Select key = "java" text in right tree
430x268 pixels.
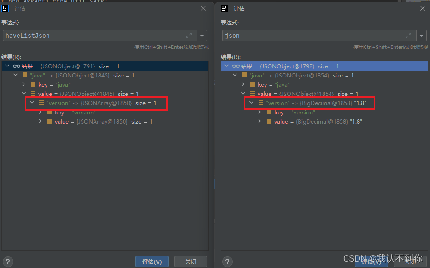pyautogui.click(x=274, y=85)
